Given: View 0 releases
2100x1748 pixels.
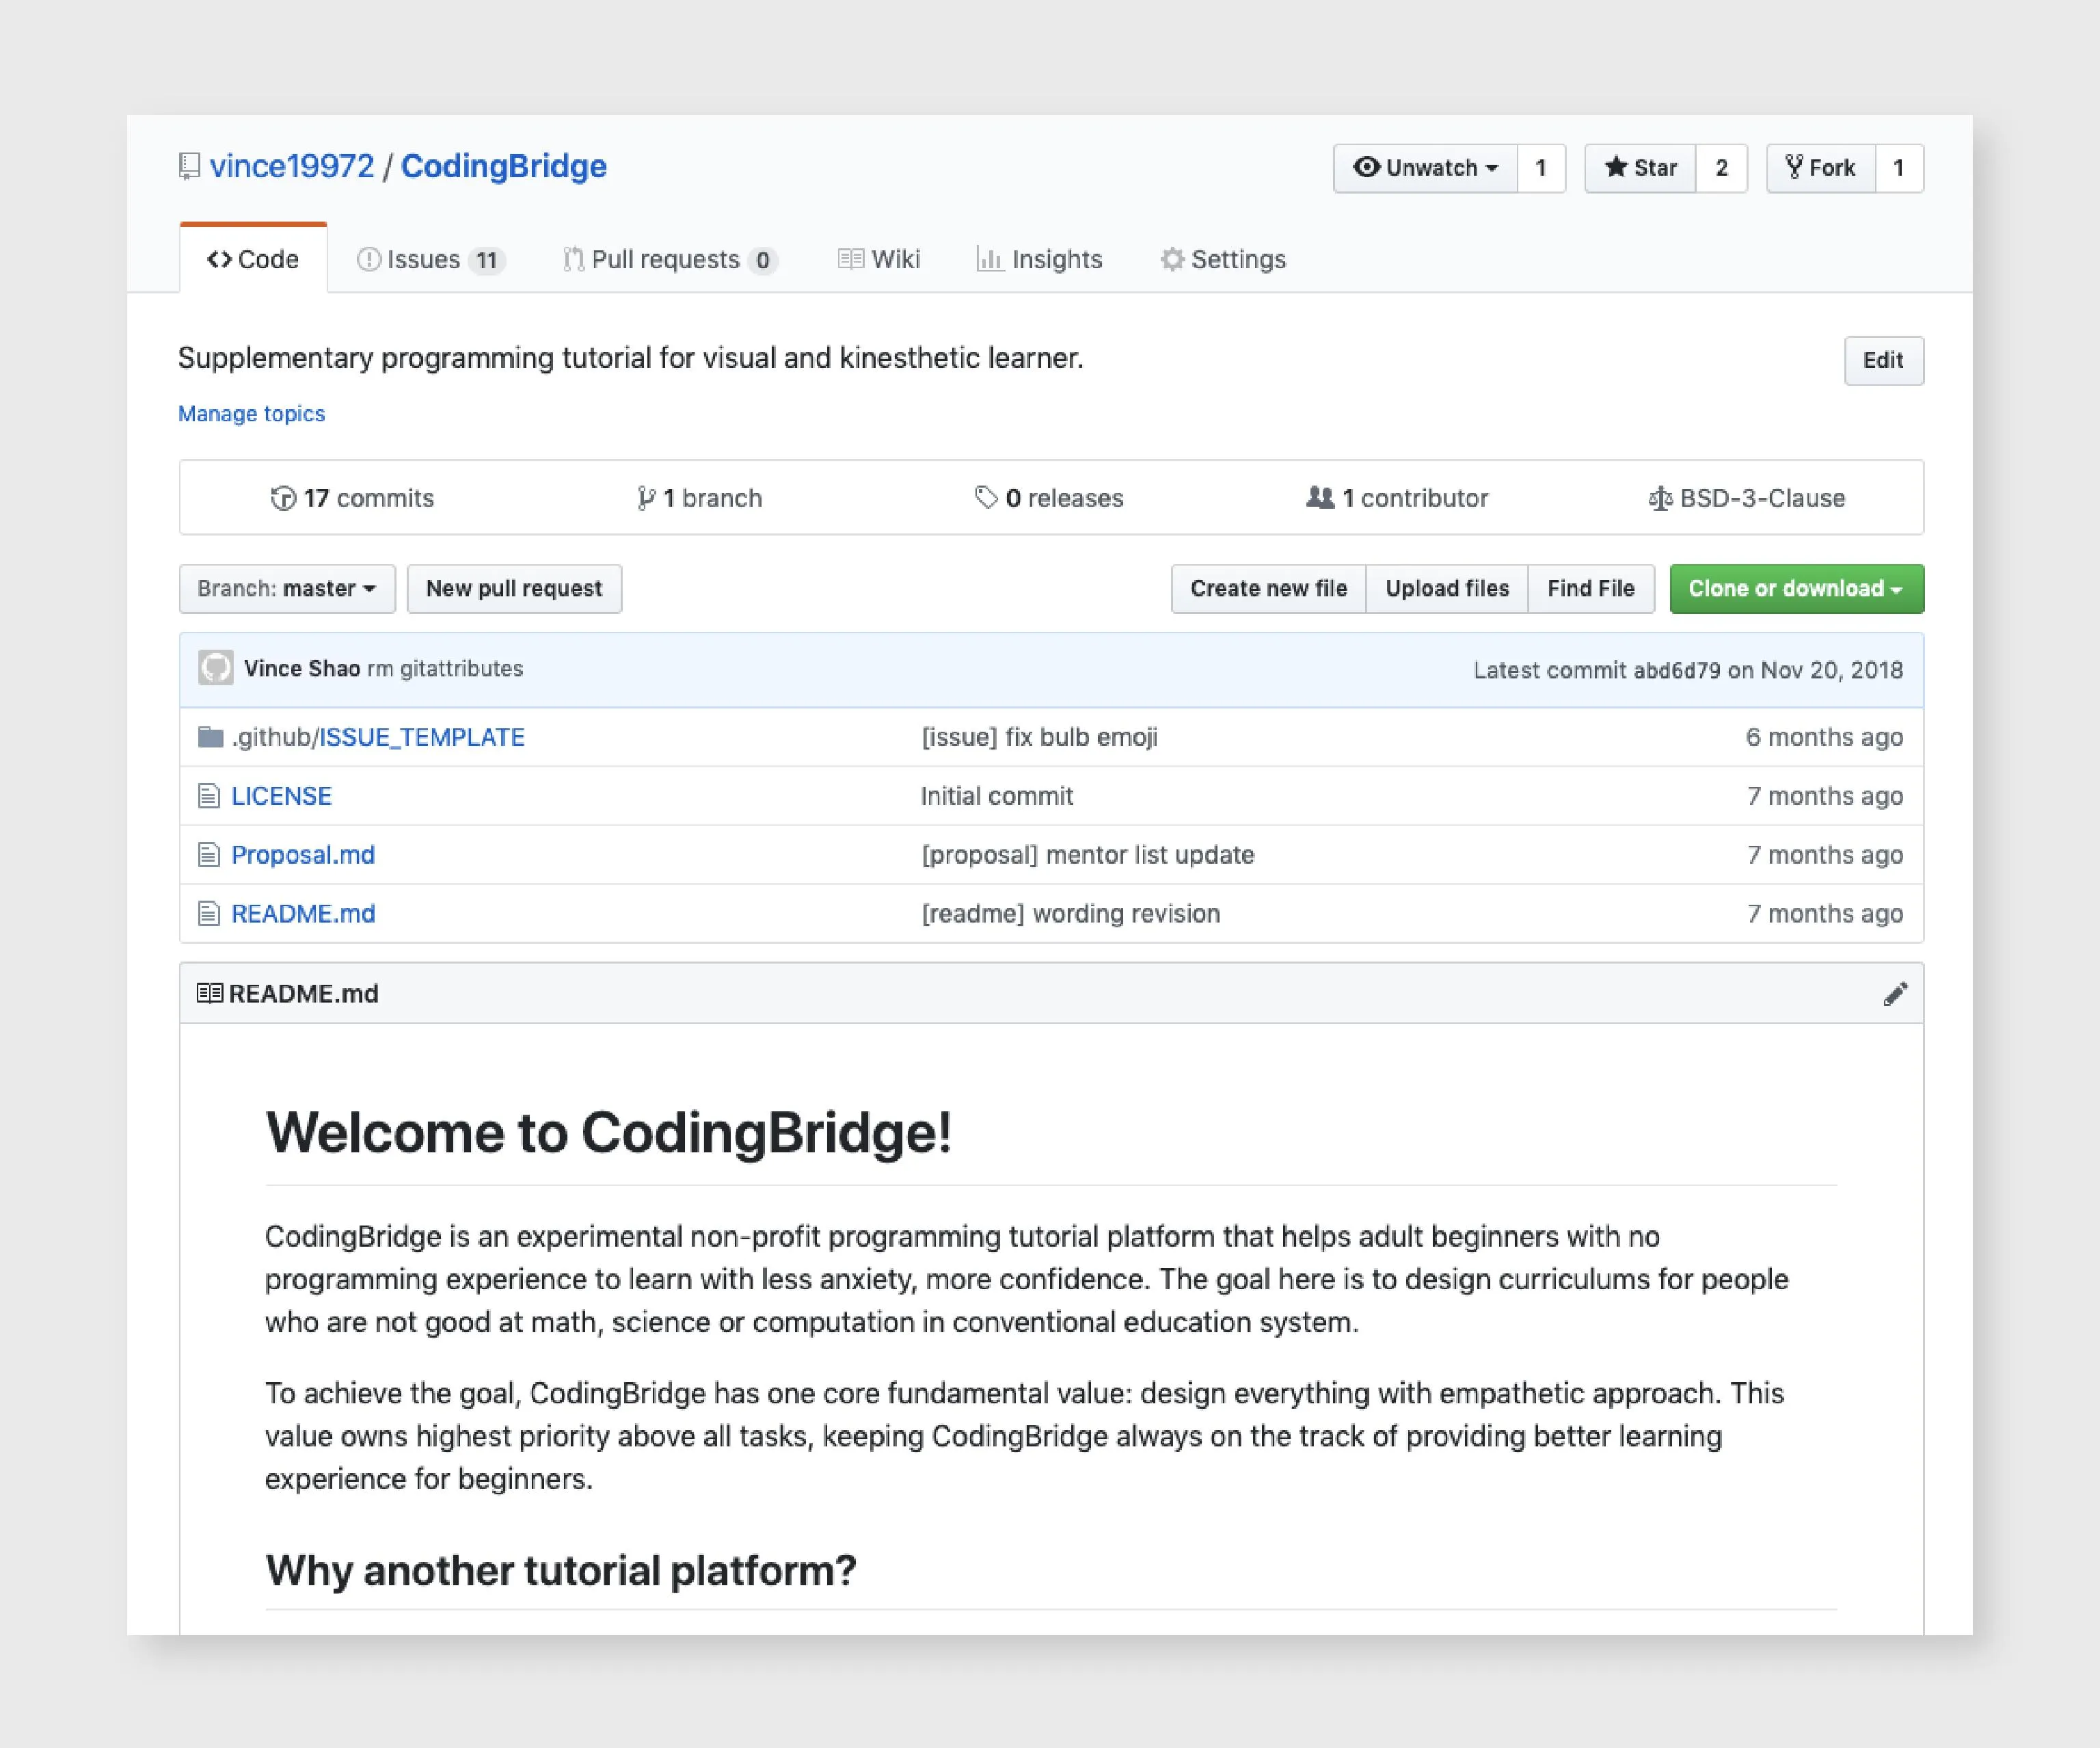Looking at the screenshot, I should point(1050,499).
